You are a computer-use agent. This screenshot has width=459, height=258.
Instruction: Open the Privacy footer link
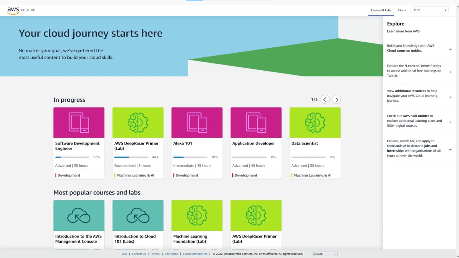click(x=155, y=254)
